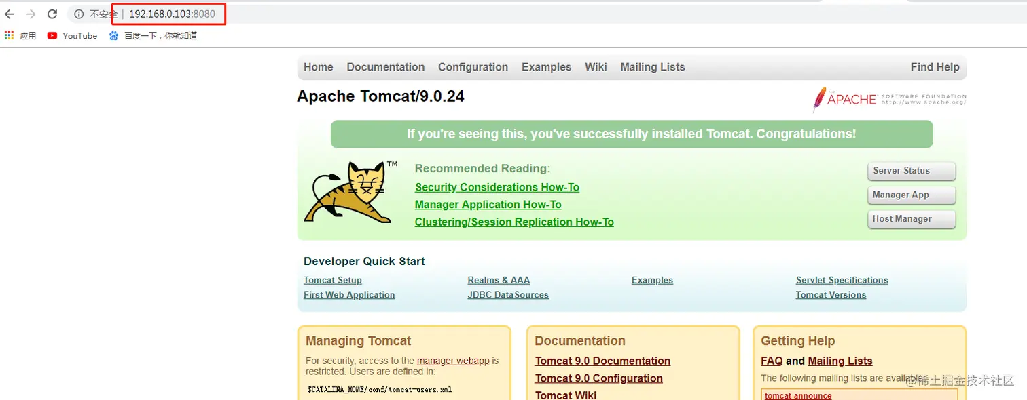Open the apps grid bookmark icon
Viewport: 1027px width, 400px height.
(x=9, y=35)
